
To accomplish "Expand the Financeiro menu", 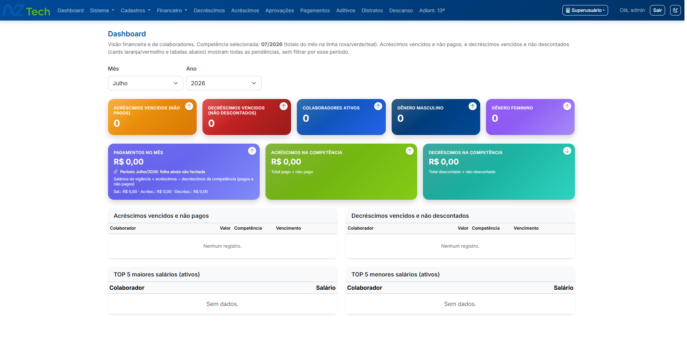I will tap(172, 10).
